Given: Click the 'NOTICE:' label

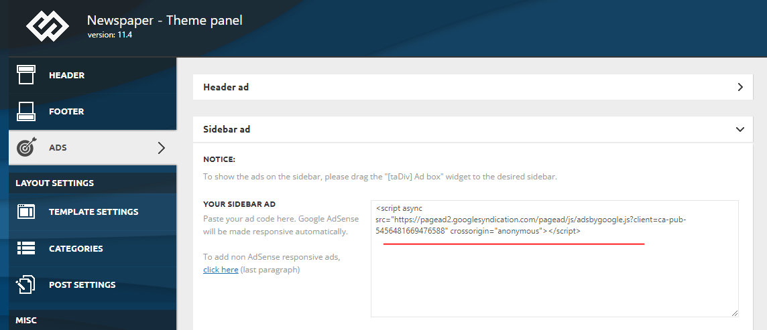Looking at the screenshot, I should 219,159.
